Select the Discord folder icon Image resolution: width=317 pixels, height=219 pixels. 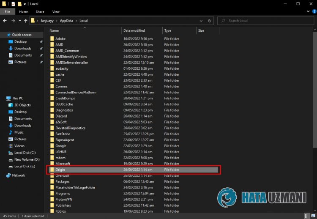pos(52,116)
